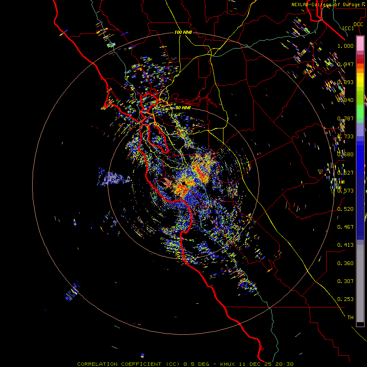Click the [CC] legend unit label
This screenshot has height=367, width=367.
(x=348, y=28)
